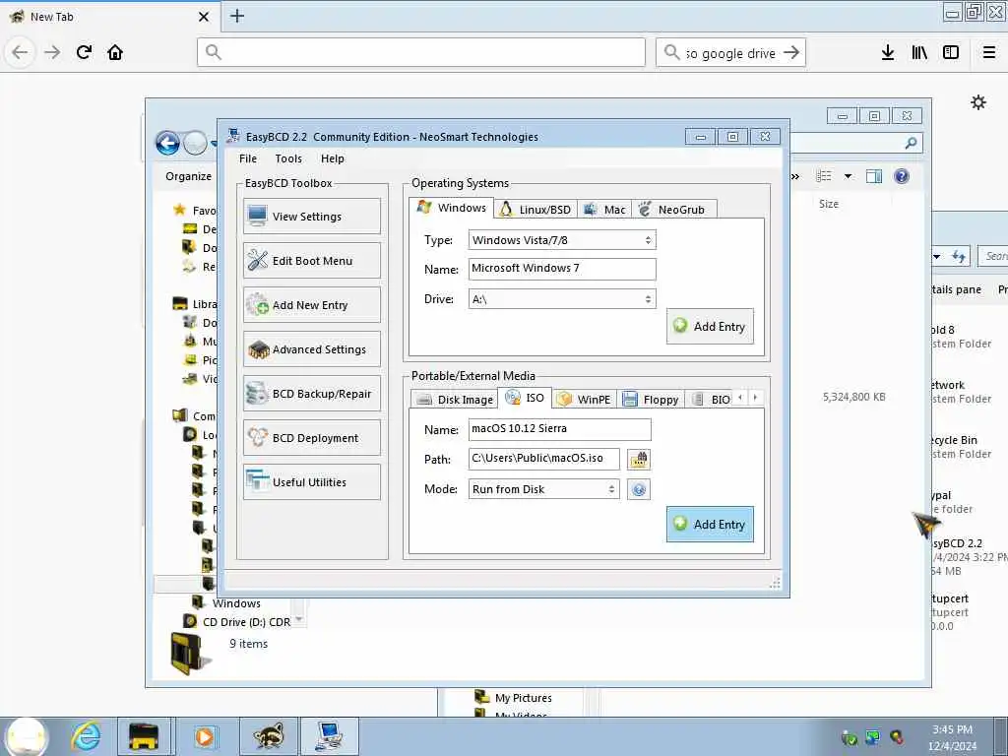Toggle the Explorer preview pane icon
The image size is (1008, 756).
[874, 176]
